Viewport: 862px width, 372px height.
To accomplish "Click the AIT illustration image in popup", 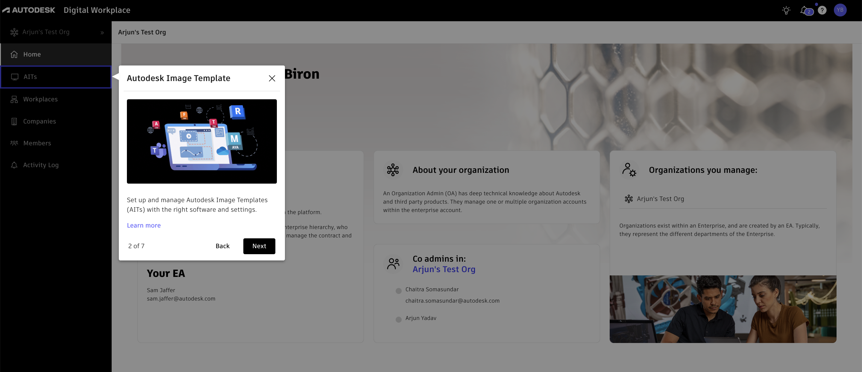I will point(201,141).
